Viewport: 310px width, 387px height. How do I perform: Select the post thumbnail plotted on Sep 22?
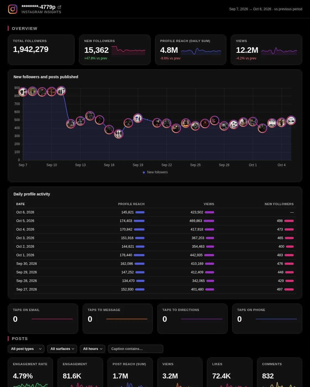coord(167,123)
